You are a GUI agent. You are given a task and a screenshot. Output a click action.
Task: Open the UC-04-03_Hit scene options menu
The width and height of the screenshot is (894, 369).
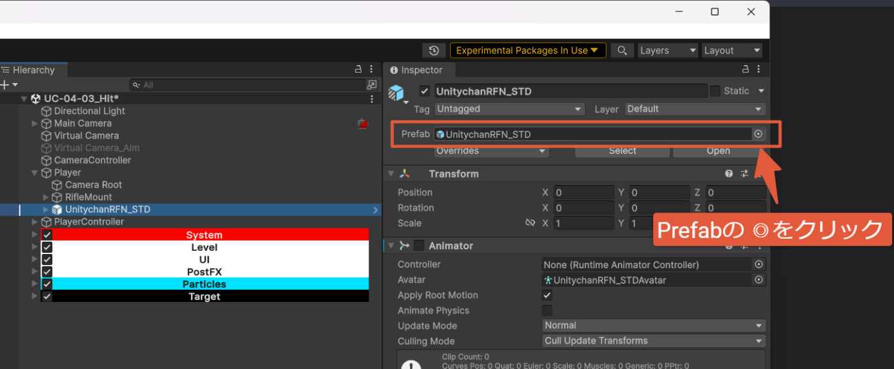coord(372,99)
